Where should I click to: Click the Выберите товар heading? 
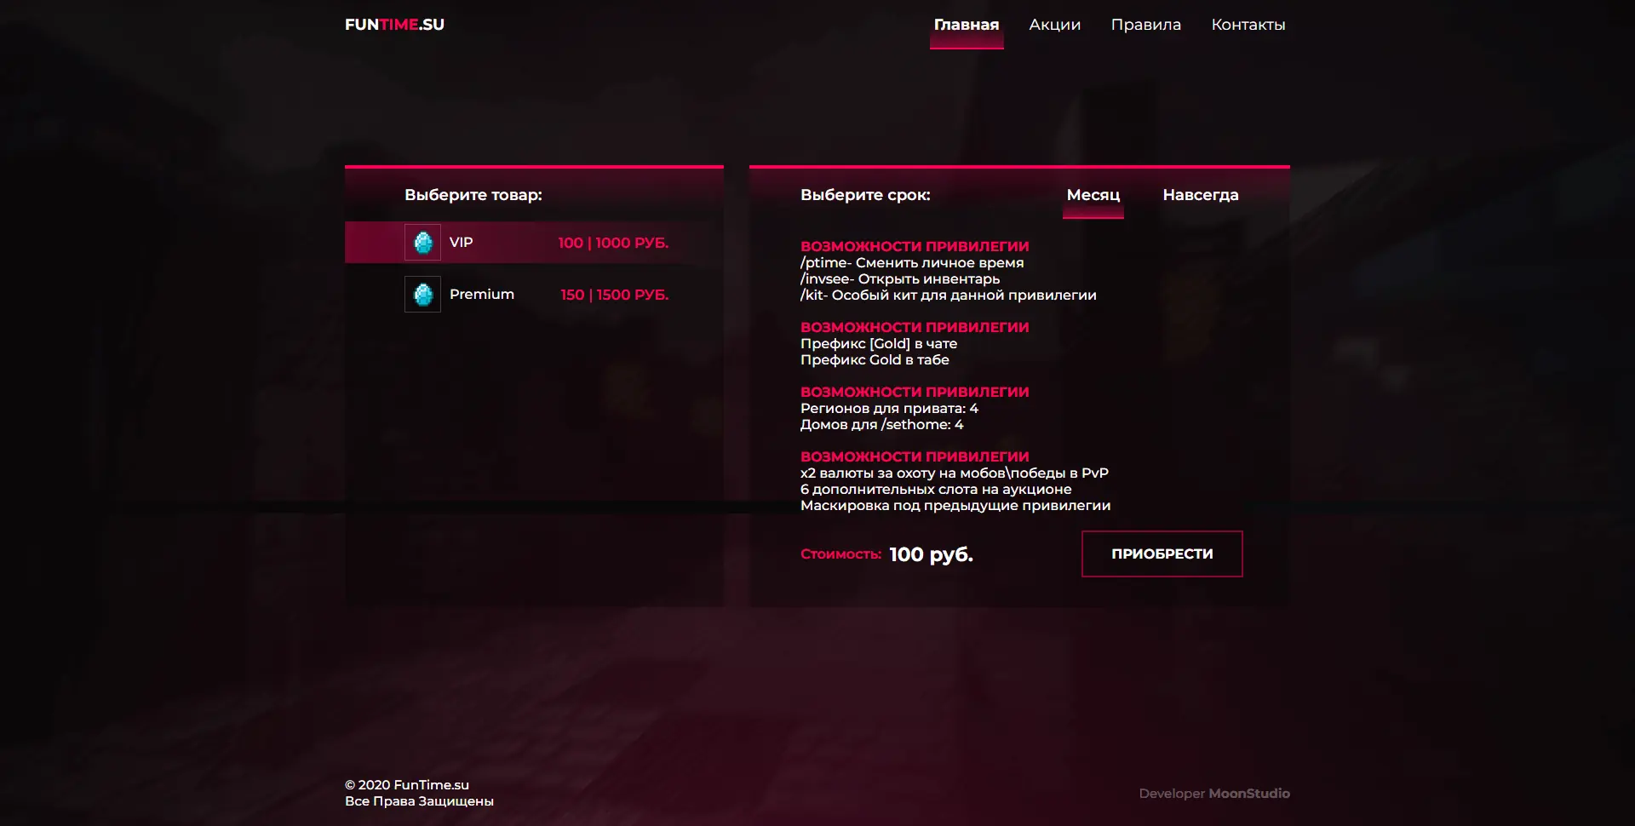click(x=473, y=195)
